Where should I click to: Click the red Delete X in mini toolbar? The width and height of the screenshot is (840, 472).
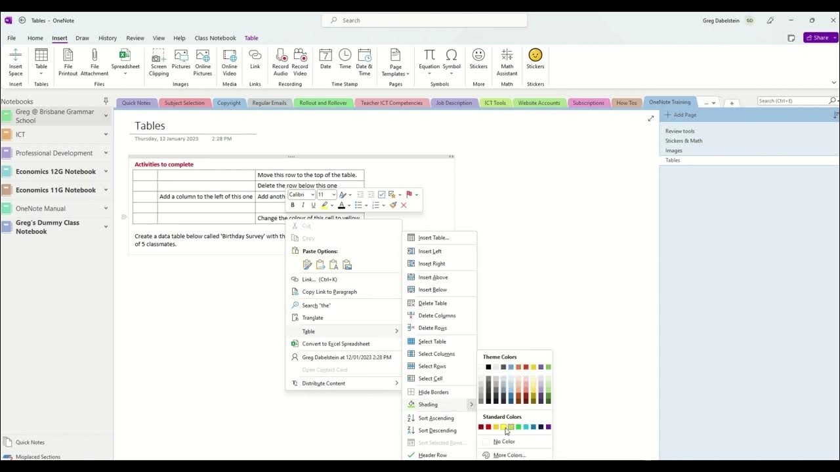(x=404, y=205)
